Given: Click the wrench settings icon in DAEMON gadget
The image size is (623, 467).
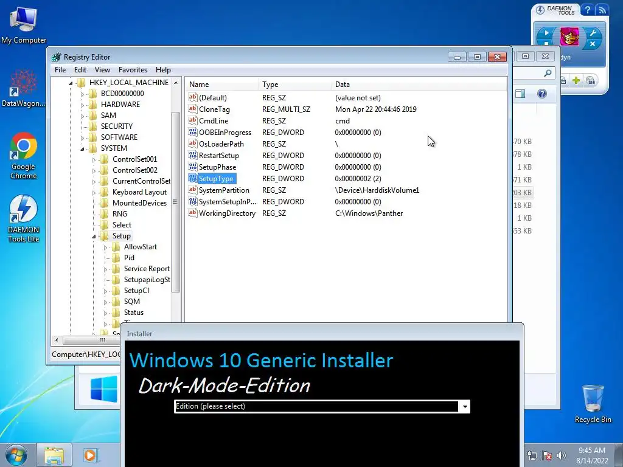Looking at the screenshot, I should click(593, 33).
